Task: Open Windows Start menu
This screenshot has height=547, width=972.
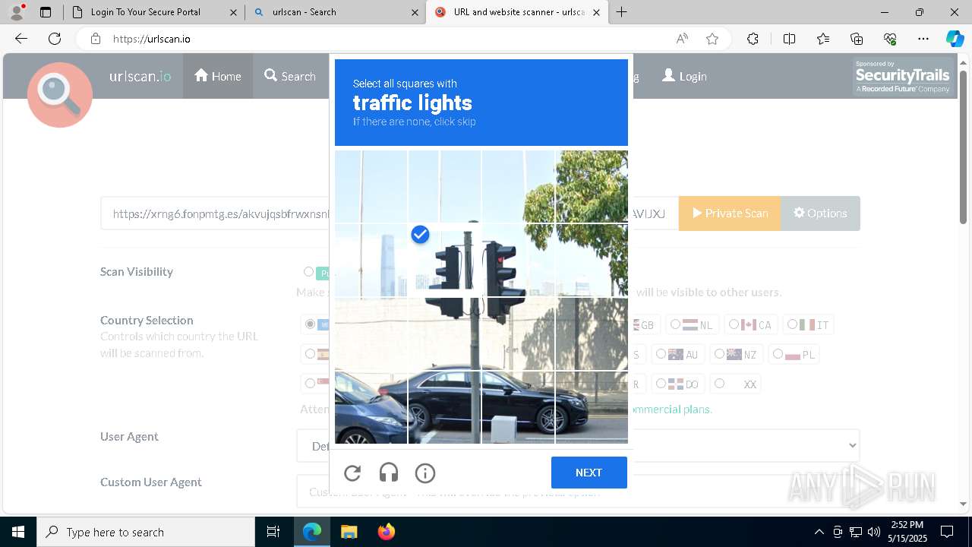Action: click(18, 532)
